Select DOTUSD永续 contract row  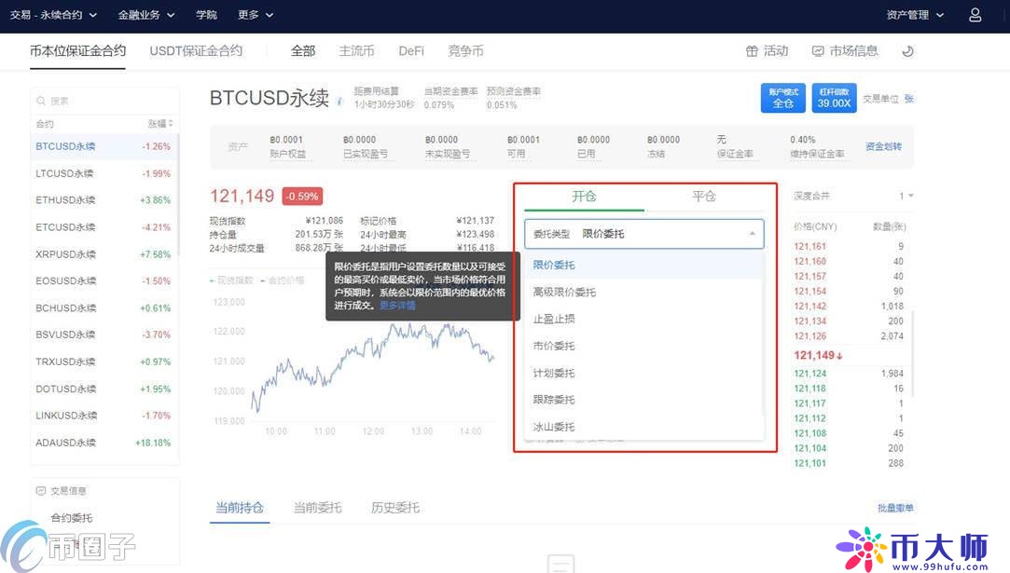[x=104, y=389]
